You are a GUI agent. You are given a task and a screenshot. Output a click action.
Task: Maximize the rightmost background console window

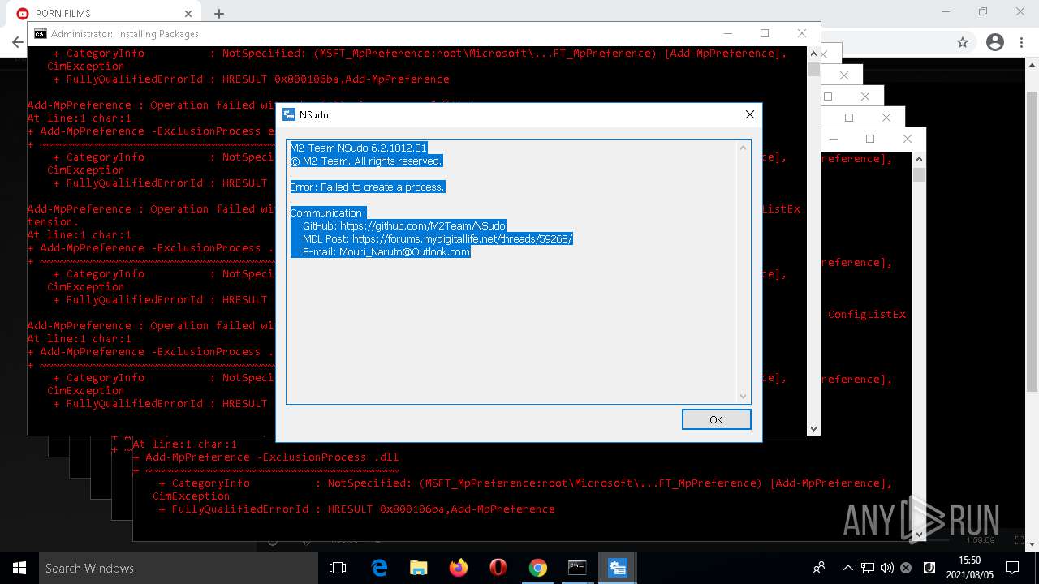[x=870, y=139]
